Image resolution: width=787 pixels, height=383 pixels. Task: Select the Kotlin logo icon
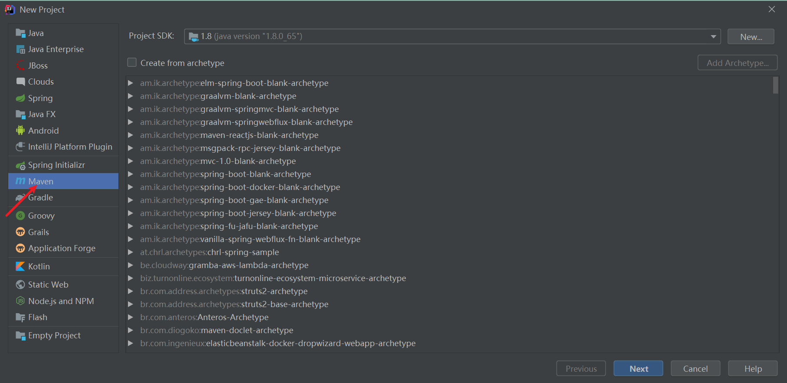pos(20,266)
